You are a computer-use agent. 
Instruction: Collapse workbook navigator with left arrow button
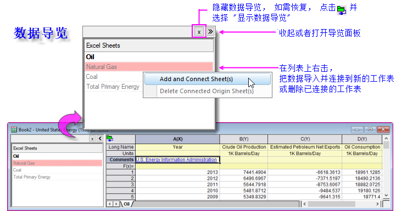pyautogui.click(x=100, y=139)
